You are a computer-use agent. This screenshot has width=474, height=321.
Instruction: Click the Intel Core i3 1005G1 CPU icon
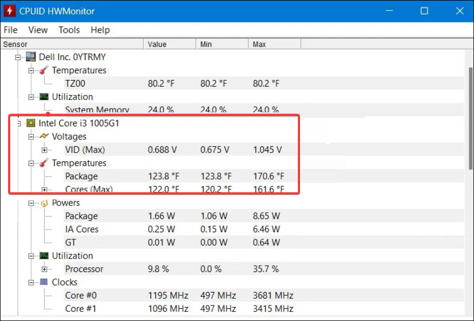[31, 123]
